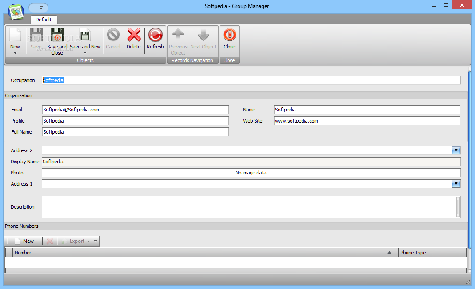The image size is (475, 289).
Task: Sort by the Number column header
Action: [x=205, y=253]
